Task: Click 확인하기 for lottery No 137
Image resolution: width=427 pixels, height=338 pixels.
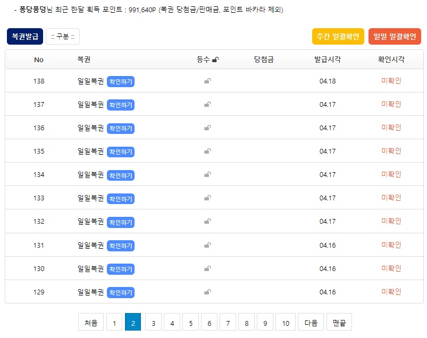Action: click(x=121, y=105)
